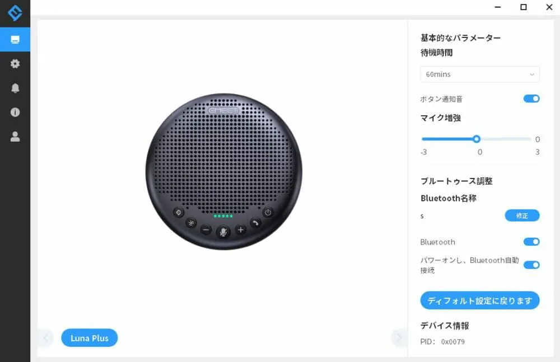Disable the Bluetooth switch
Screen dimensions: 560x362
(531, 242)
